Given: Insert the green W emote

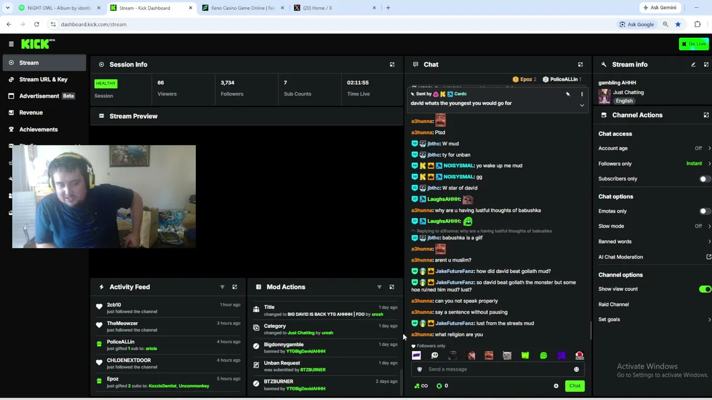Looking at the screenshot, I should (x=525, y=356).
